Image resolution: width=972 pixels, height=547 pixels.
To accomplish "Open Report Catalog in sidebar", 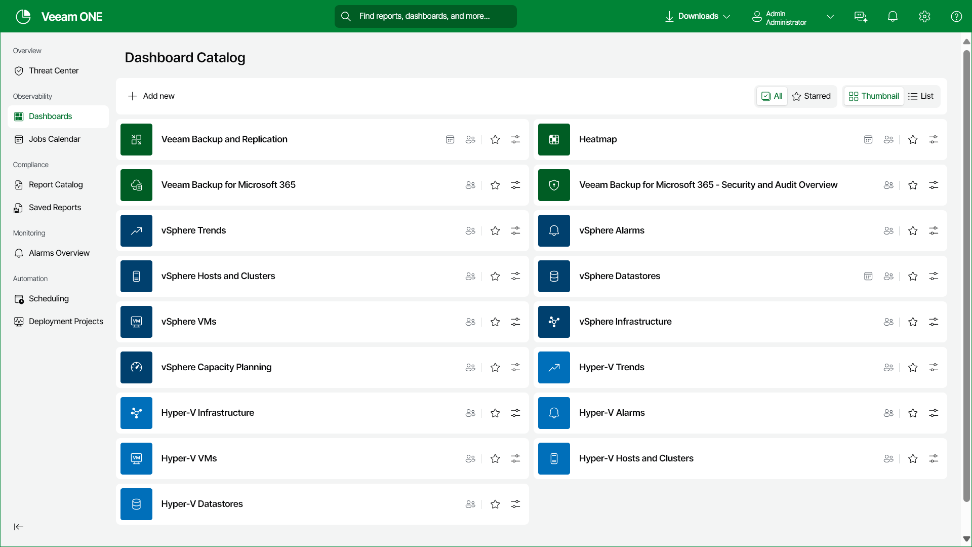I will tap(58, 185).
